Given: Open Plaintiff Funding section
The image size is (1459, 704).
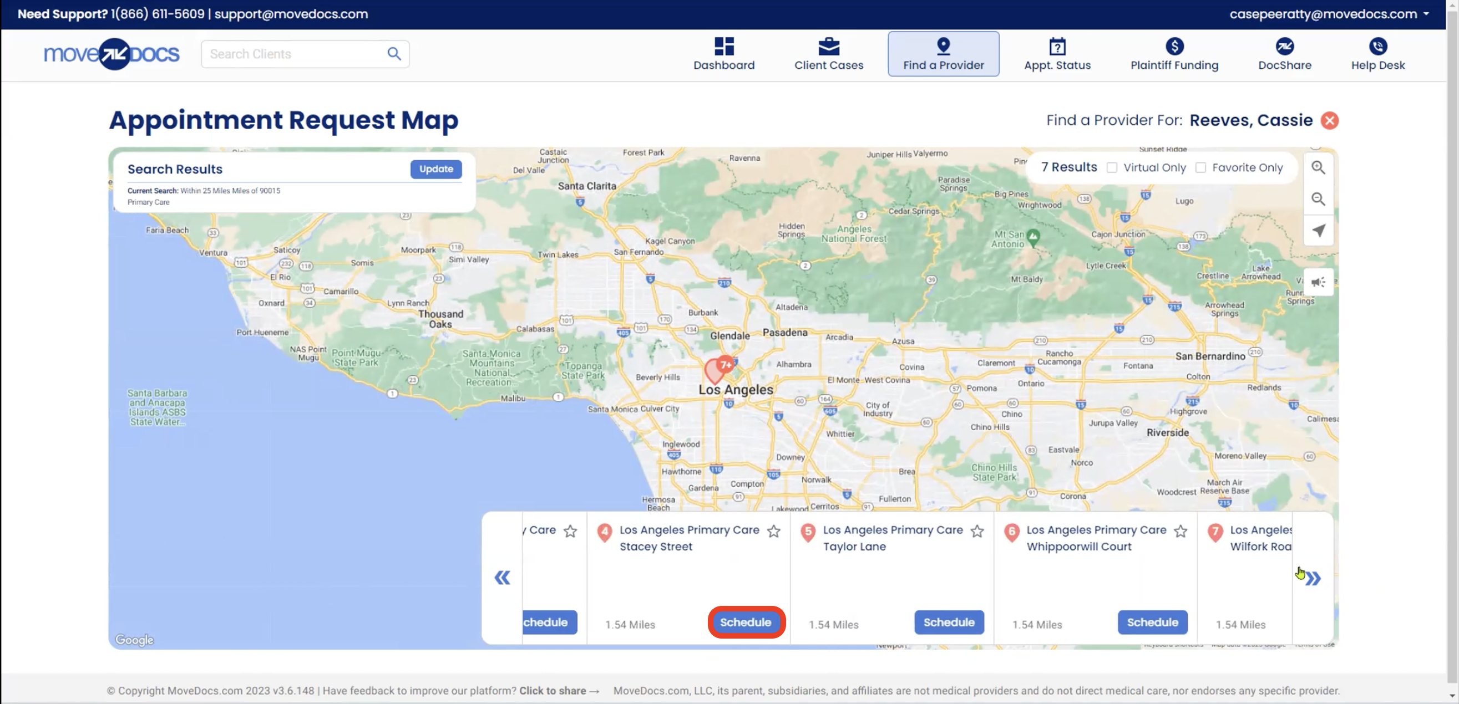Looking at the screenshot, I should click(1174, 54).
